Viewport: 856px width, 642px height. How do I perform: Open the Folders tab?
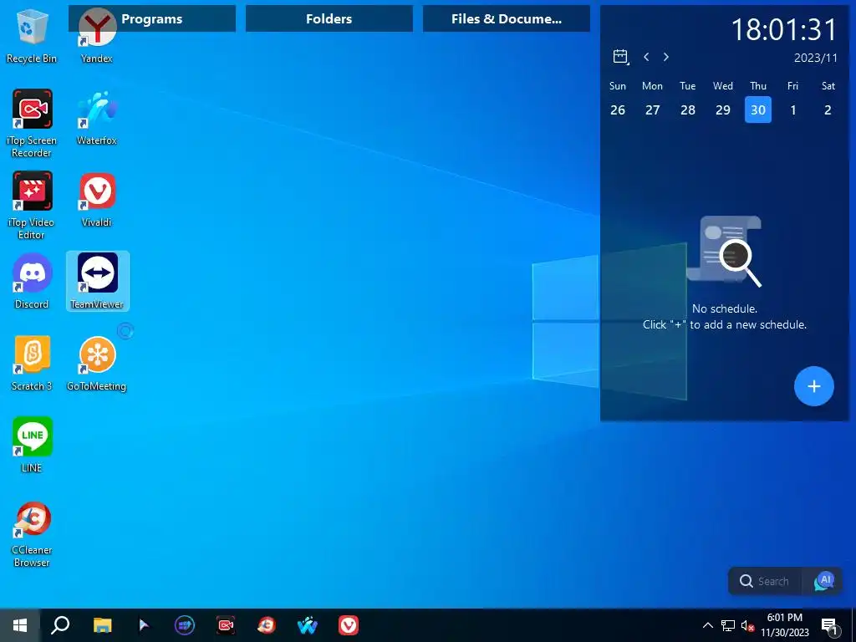(x=329, y=18)
